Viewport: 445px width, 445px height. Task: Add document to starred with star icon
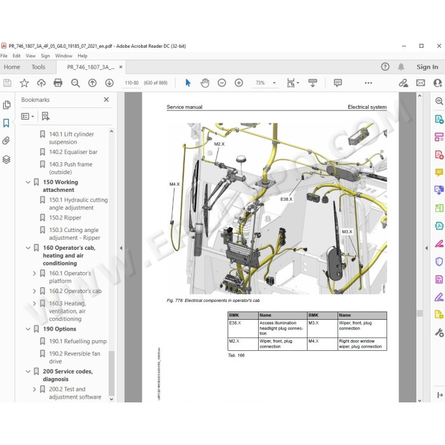24,83
